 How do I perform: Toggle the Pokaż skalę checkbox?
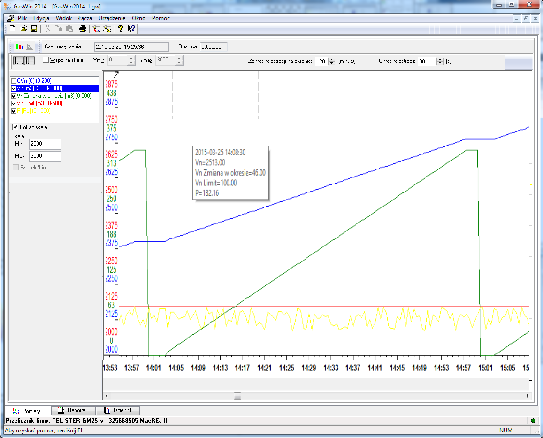coord(15,127)
